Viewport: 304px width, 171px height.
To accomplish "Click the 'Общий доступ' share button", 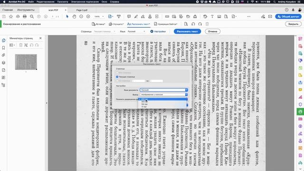I will click(288, 17).
